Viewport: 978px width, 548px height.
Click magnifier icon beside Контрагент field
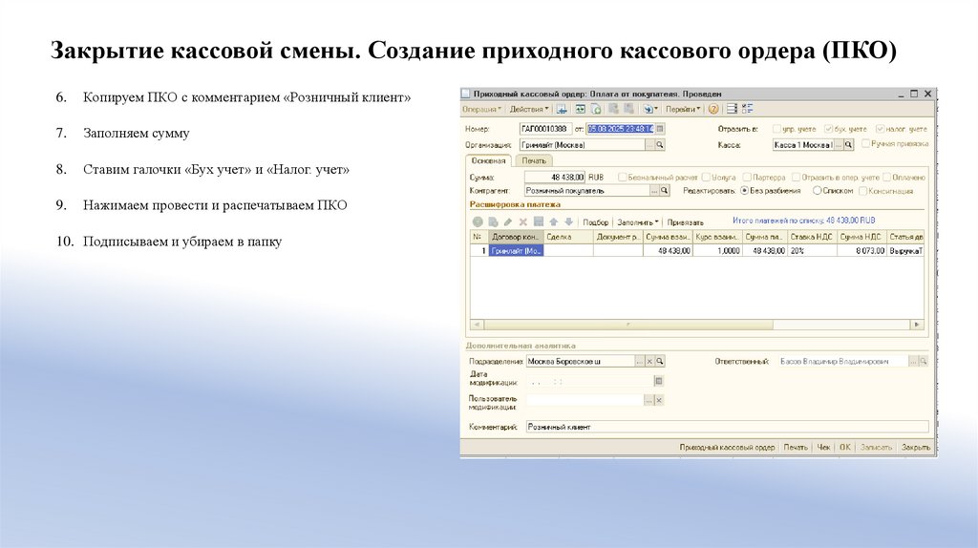(x=665, y=191)
